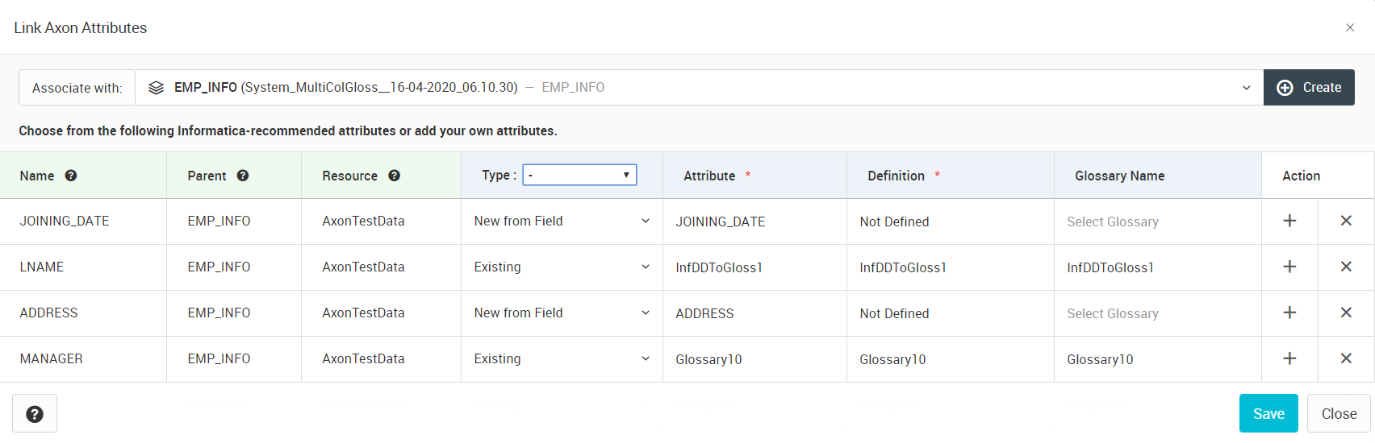1375x443 pixels.
Task: Click the layers icon beside EMP_INFO dataset
Action: click(157, 88)
